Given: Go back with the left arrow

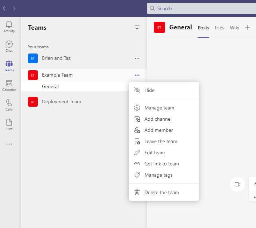Looking at the screenshot, I should (x=4, y=8).
